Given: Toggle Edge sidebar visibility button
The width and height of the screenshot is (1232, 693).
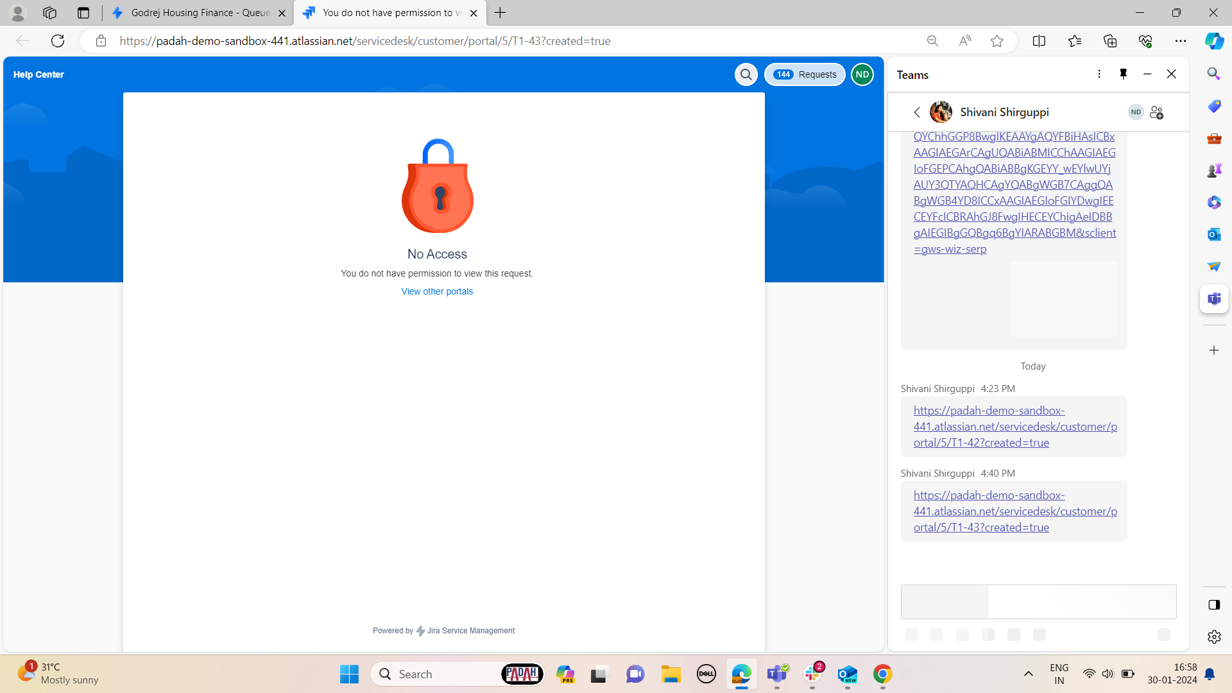Looking at the screenshot, I should [1213, 604].
